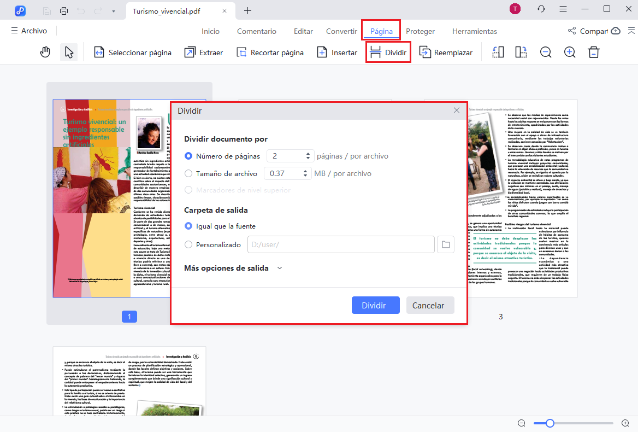Open the dropdown next to the Redo arrow
The width and height of the screenshot is (638, 432).
pyautogui.click(x=113, y=10)
